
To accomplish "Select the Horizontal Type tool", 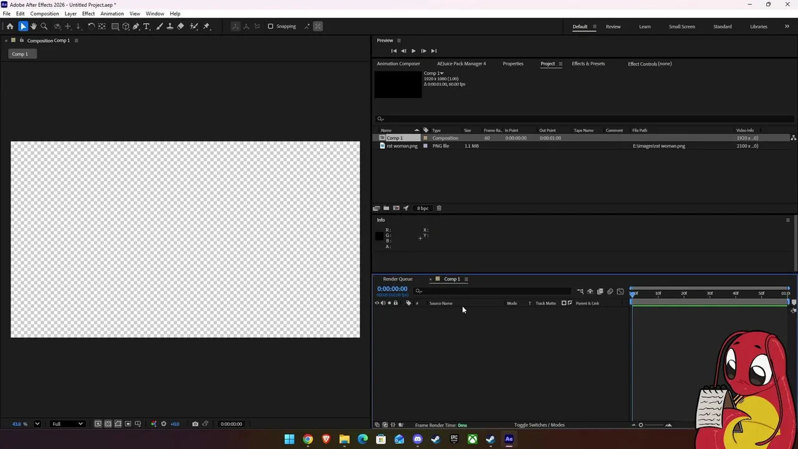I will point(147,26).
